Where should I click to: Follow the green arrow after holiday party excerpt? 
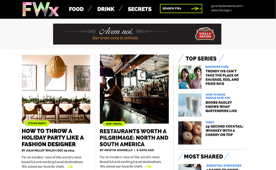[x=70, y=166]
